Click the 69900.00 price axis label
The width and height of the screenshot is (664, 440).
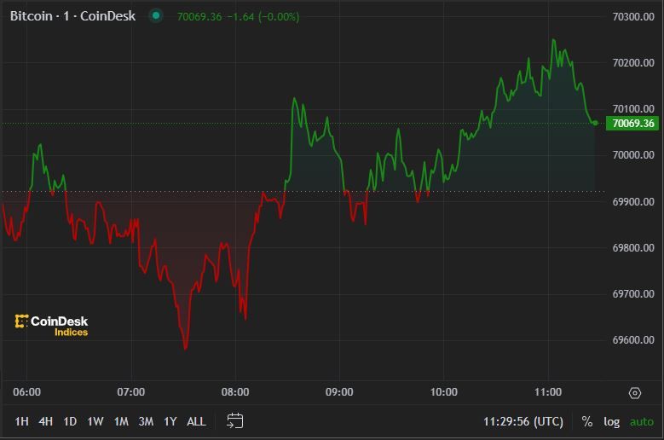633,202
